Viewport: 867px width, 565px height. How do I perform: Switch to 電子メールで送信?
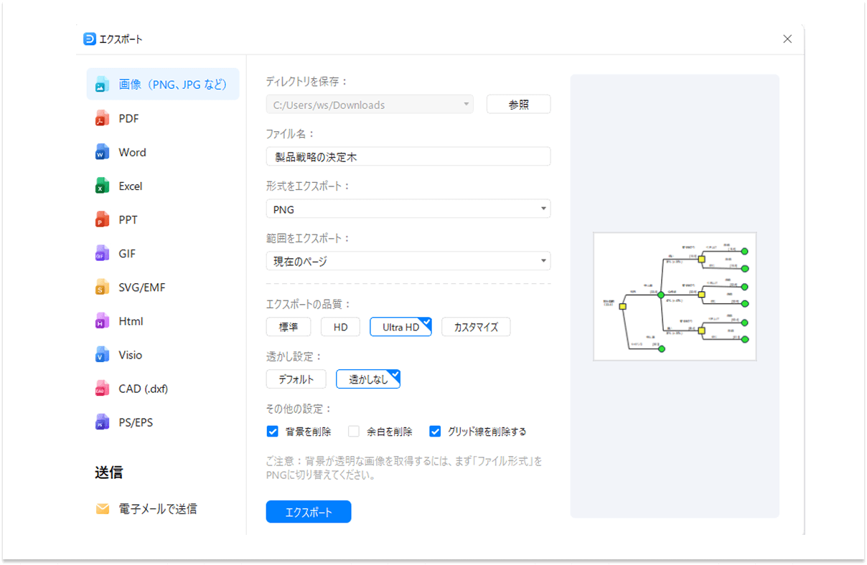coord(156,509)
